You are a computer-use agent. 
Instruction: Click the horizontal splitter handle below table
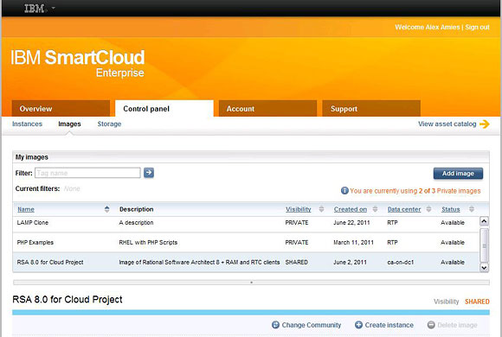(251, 283)
